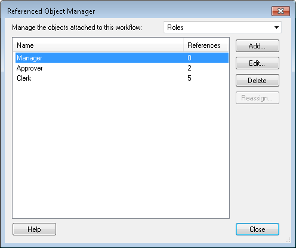Open the Edit... button for selected role

coord(257,63)
